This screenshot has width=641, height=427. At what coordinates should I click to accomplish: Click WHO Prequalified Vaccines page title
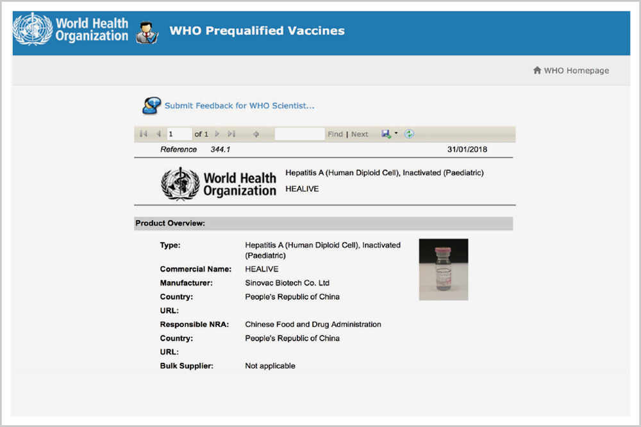(x=257, y=31)
